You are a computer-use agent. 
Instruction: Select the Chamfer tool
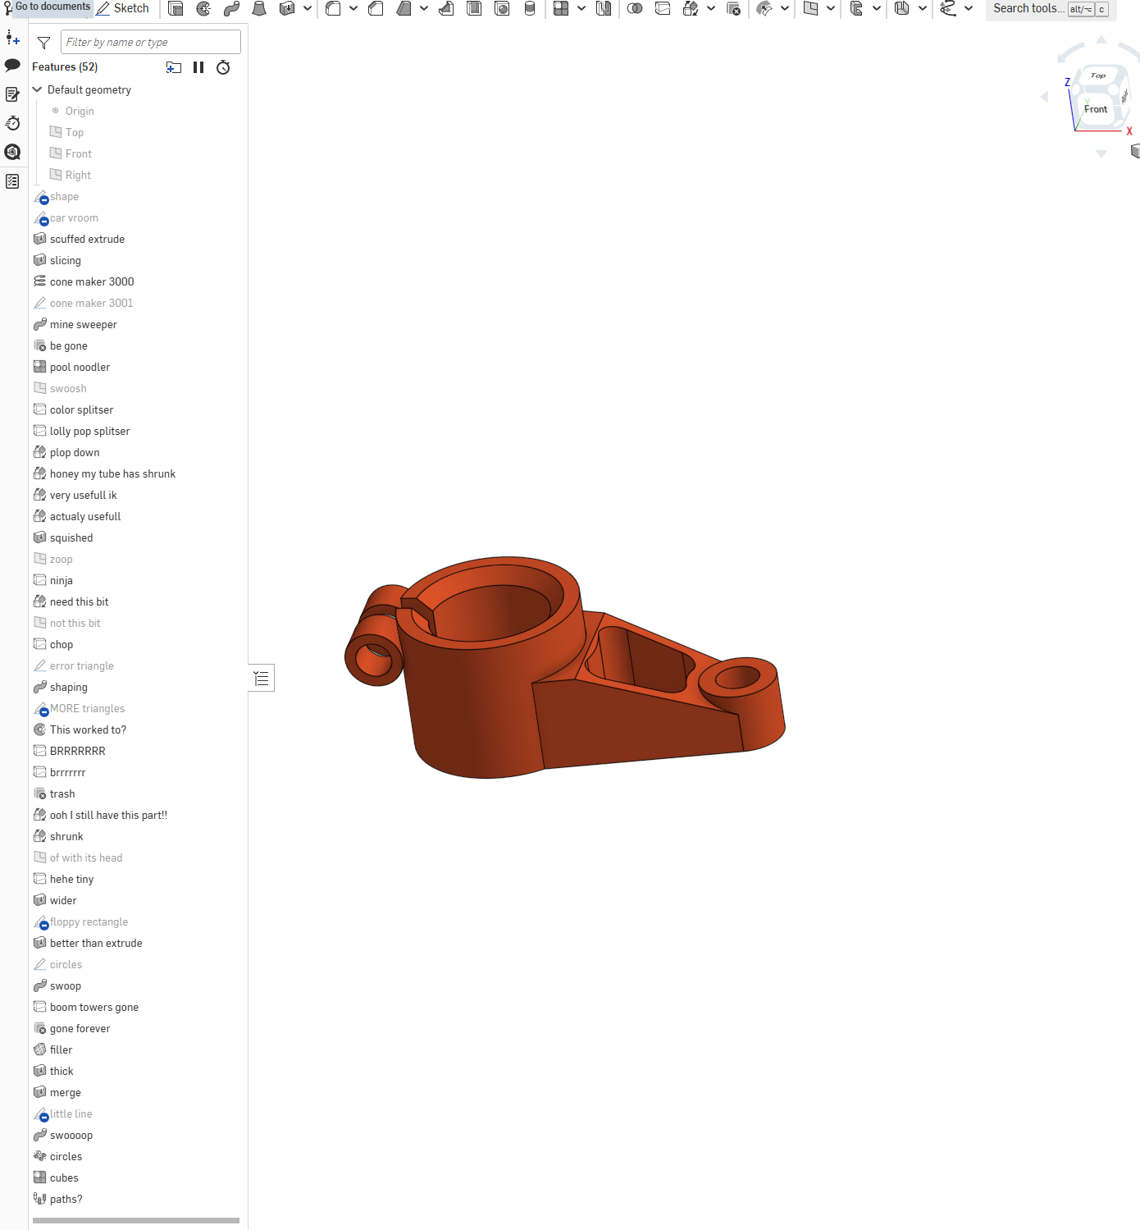(376, 8)
